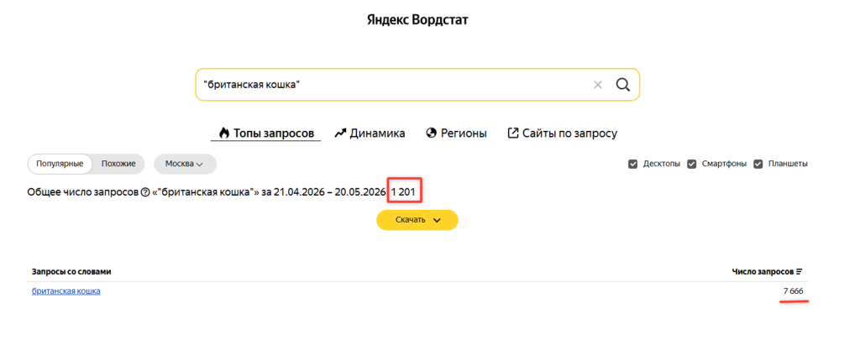Click the Число запросов column header
Viewport: 860px width, 351px height.
point(763,271)
